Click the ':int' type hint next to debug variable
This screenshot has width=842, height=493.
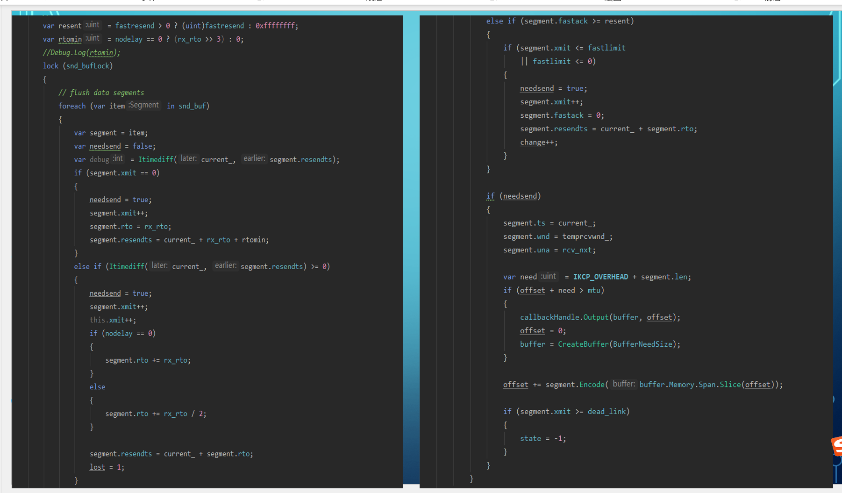pos(118,158)
